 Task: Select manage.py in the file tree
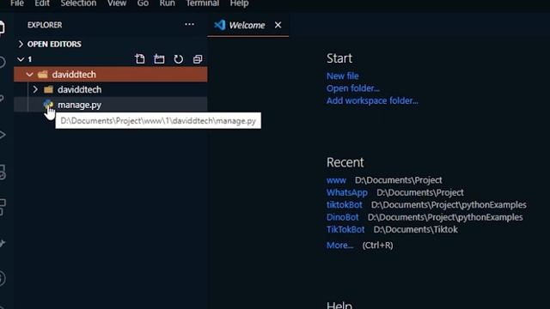[x=111, y=105]
